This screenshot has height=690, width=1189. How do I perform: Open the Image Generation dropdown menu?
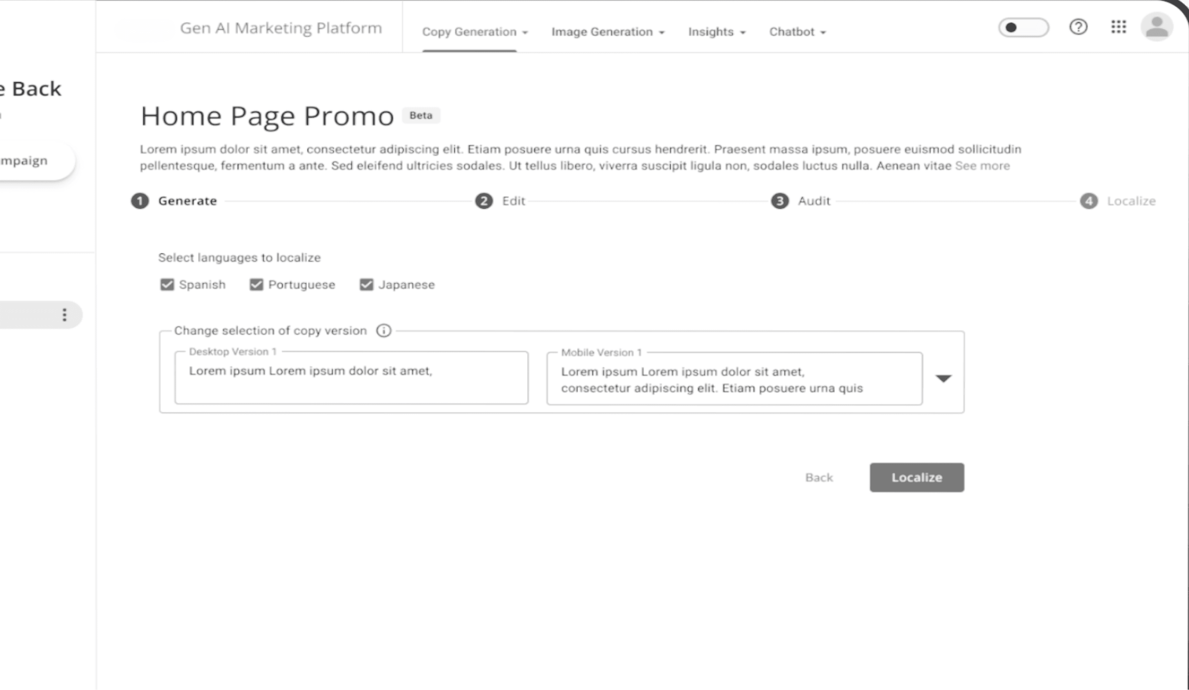tap(608, 32)
